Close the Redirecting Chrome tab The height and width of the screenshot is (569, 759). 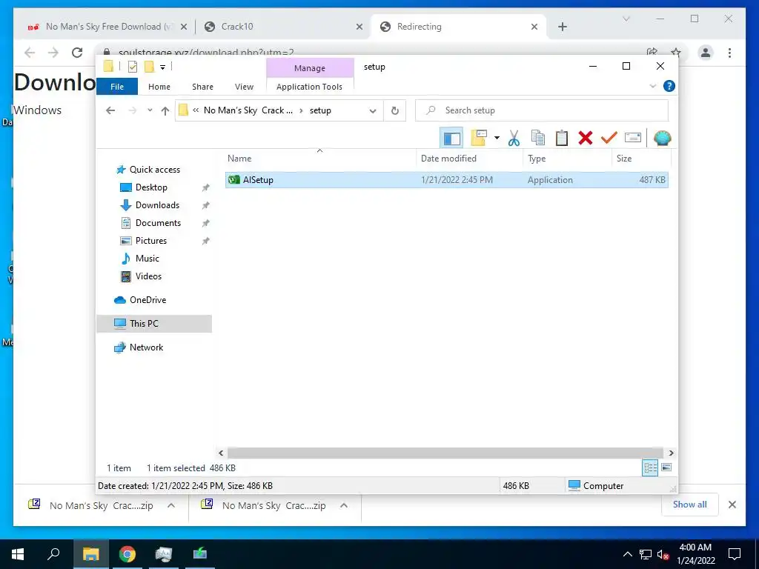pyautogui.click(x=534, y=27)
